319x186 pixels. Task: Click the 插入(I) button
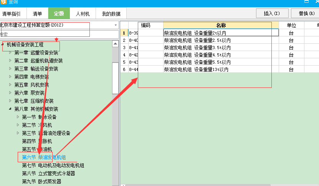[272, 13]
